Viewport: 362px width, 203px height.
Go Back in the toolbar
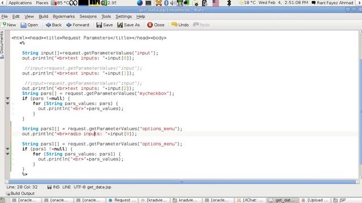pyautogui.click(x=54, y=25)
